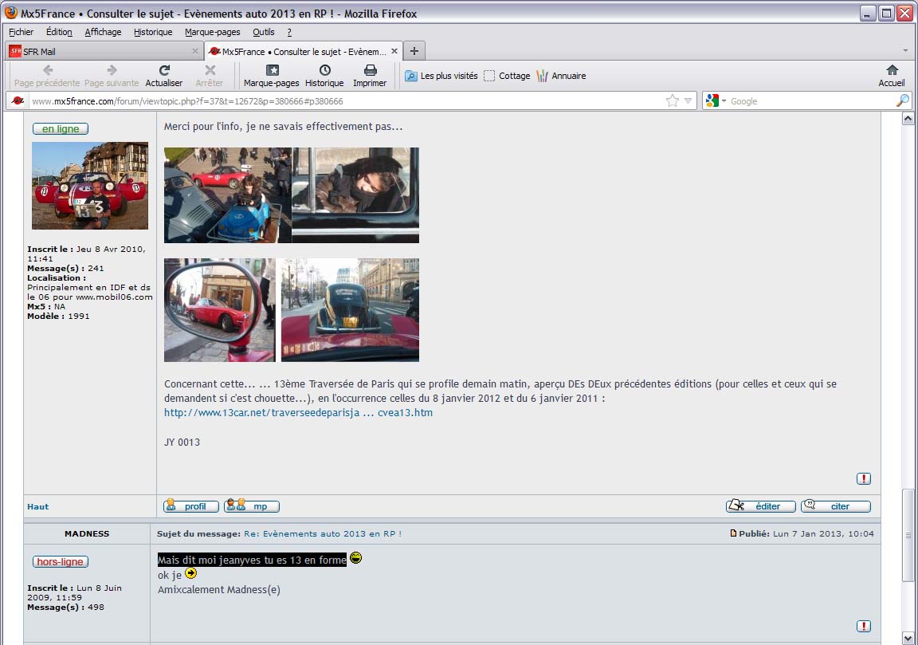Click the MADNESS username
The height and width of the screenshot is (645, 918).
coord(87,533)
